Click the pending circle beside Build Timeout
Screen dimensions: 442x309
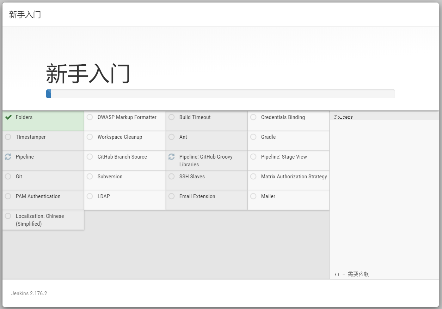[x=172, y=117]
